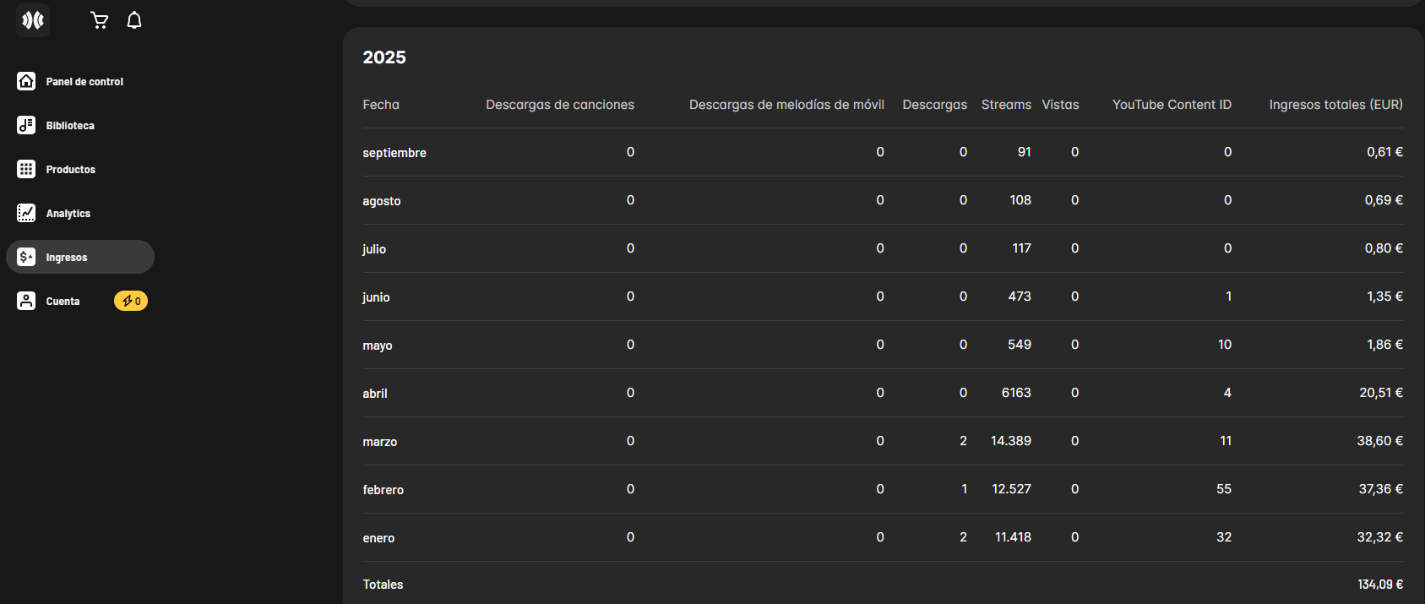
Task: Click the Cuenta profile icon
Action: click(26, 301)
